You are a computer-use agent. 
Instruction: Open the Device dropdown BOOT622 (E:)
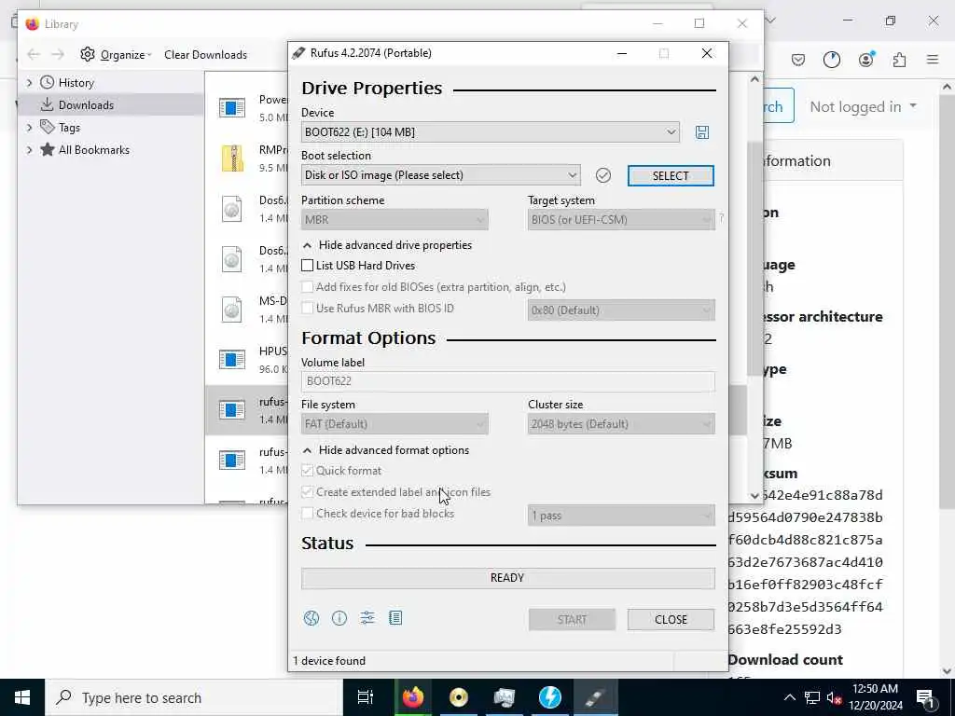coord(491,132)
